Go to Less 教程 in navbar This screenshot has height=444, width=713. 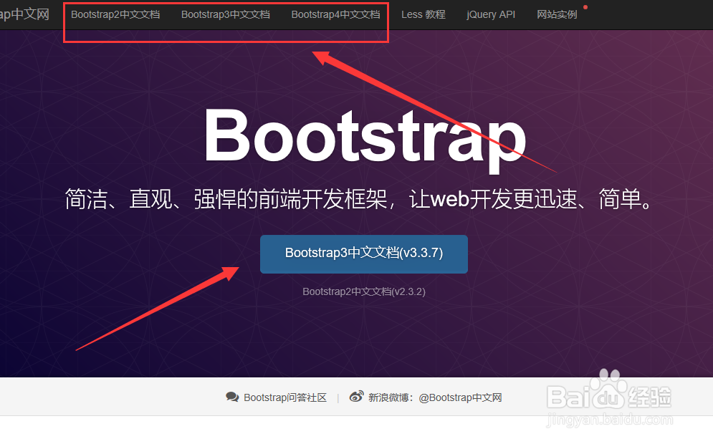(424, 14)
